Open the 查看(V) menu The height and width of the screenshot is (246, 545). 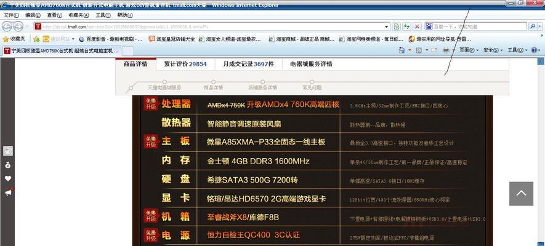pyautogui.click(x=55, y=15)
